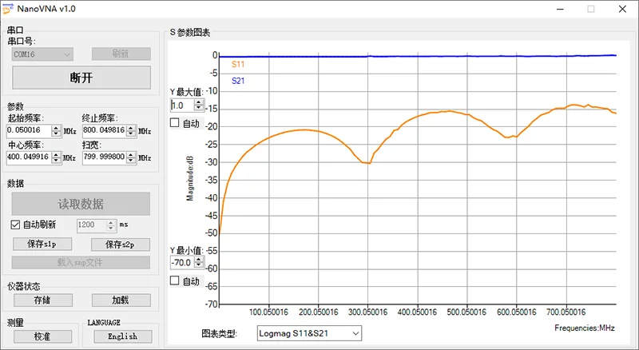639x350 pixels.
Task: Click the 读取数据 read data button
Action: pyautogui.click(x=81, y=204)
